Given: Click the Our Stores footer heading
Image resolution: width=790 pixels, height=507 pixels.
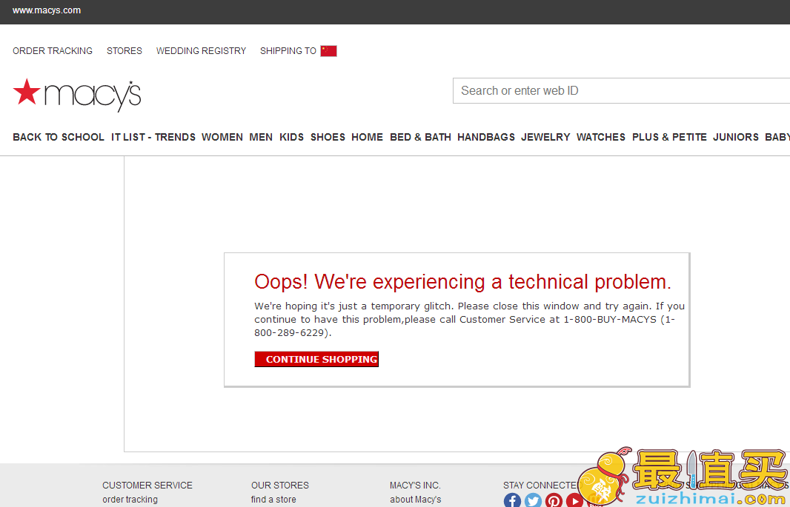Looking at the screenshot, I should coord(280,486).
